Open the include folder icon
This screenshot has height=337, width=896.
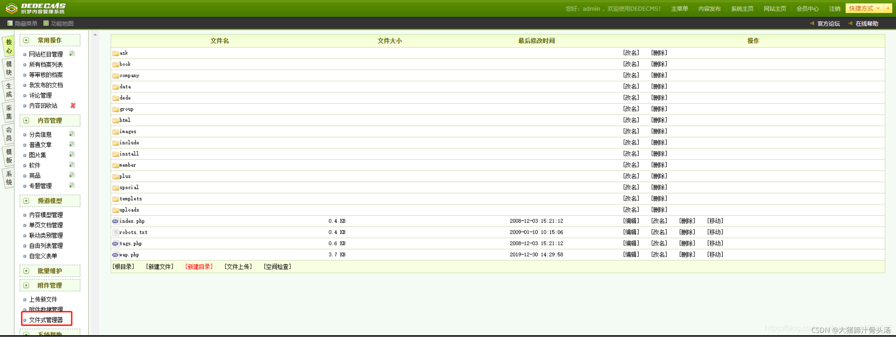pos(116,143)
